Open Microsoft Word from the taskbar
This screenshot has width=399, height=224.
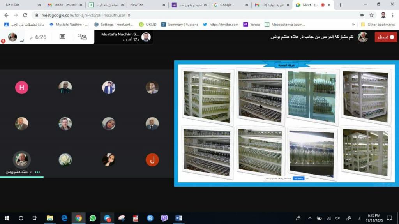[x=178, y=218]
